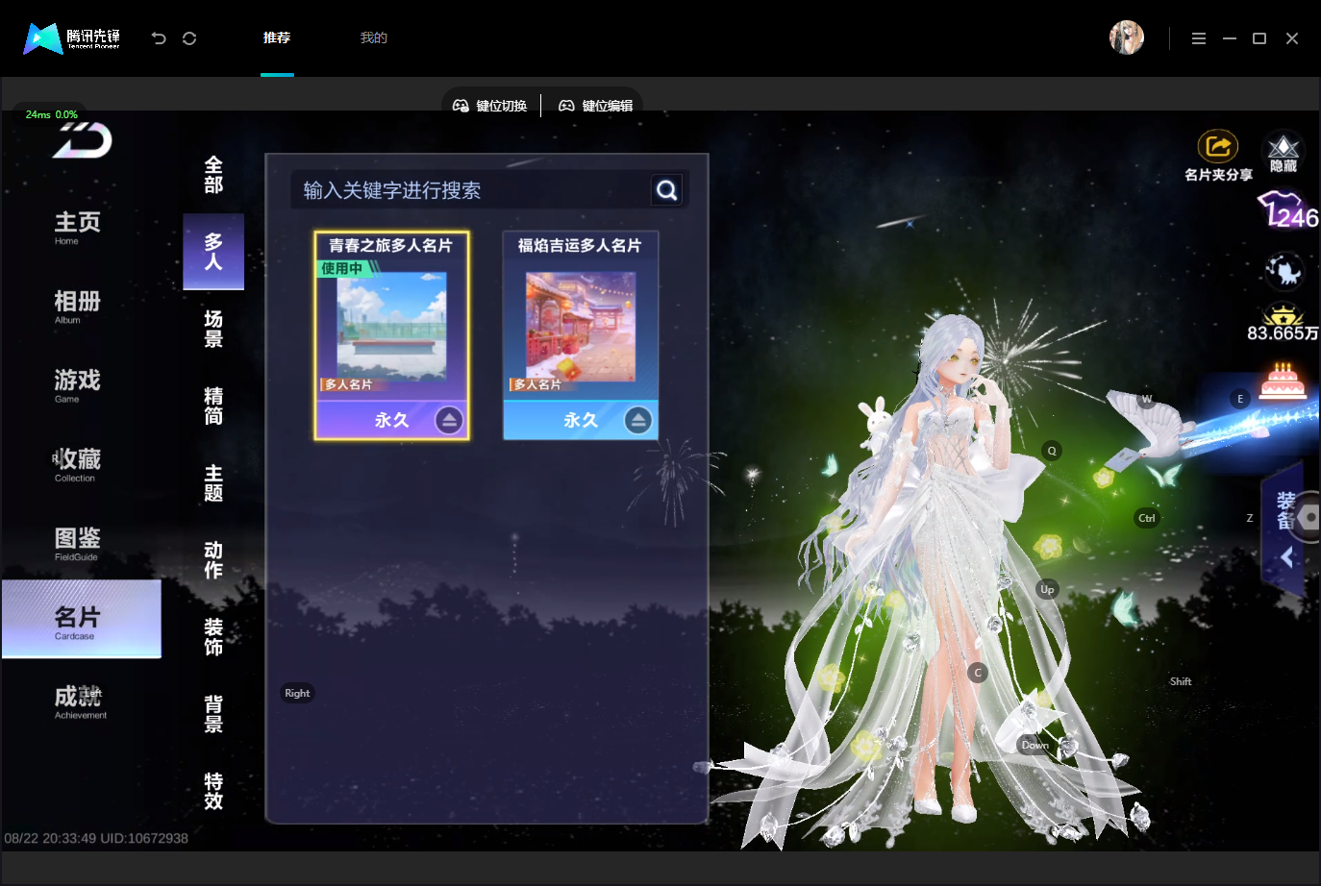Click the W key overlay label
Screen dimensions: 1321x886
click(x=1146, y=399)
